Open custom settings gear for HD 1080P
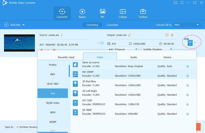The width and height of the screenshot is (205, 133). point(187,76)
